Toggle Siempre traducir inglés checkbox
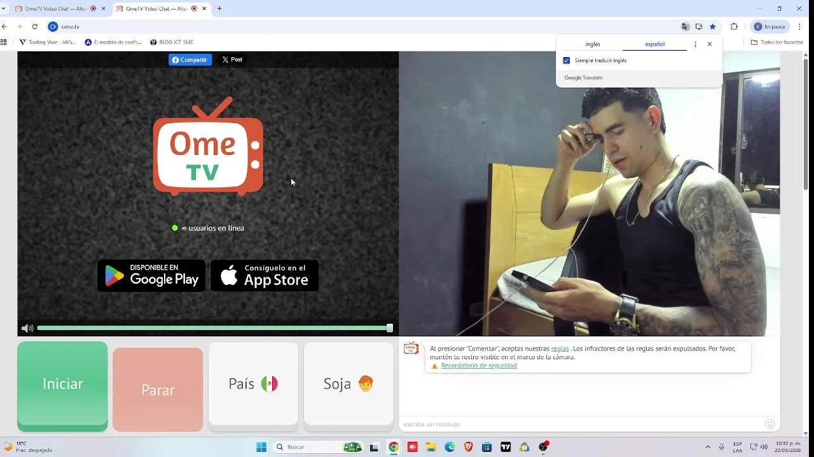The width and height of the screenshot is (814, 457). (567, 60)
